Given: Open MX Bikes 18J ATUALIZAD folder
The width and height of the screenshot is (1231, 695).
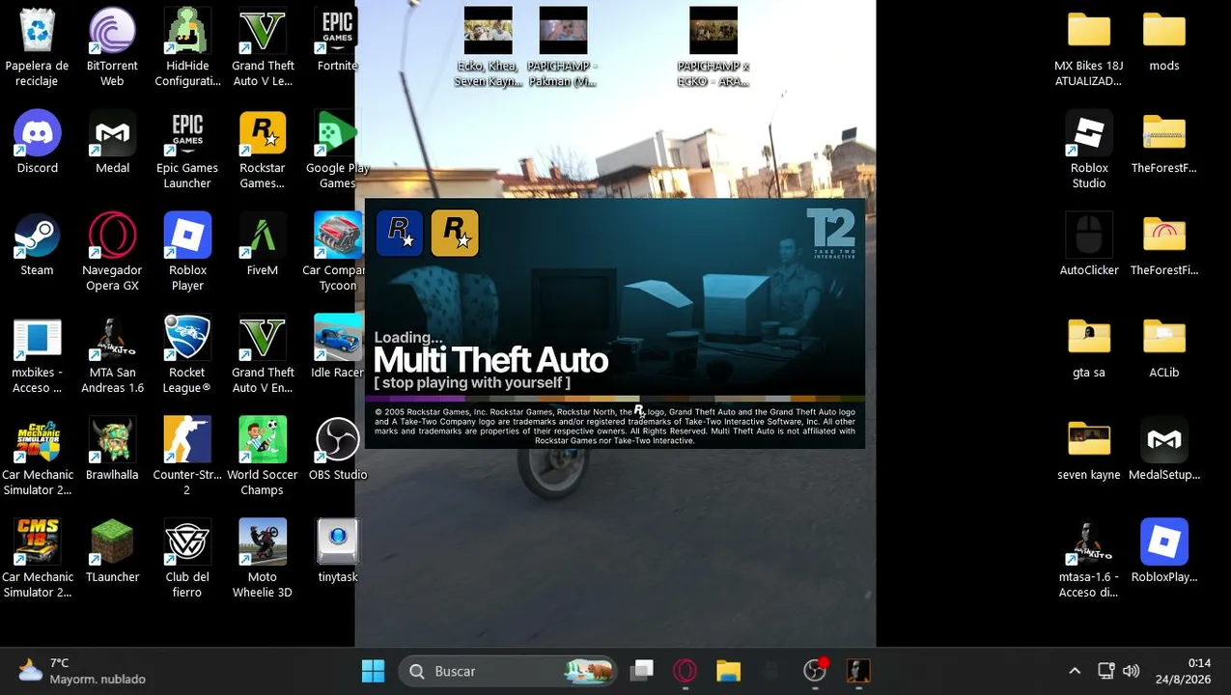Looking at the screenshot, I should (1089, 47).
